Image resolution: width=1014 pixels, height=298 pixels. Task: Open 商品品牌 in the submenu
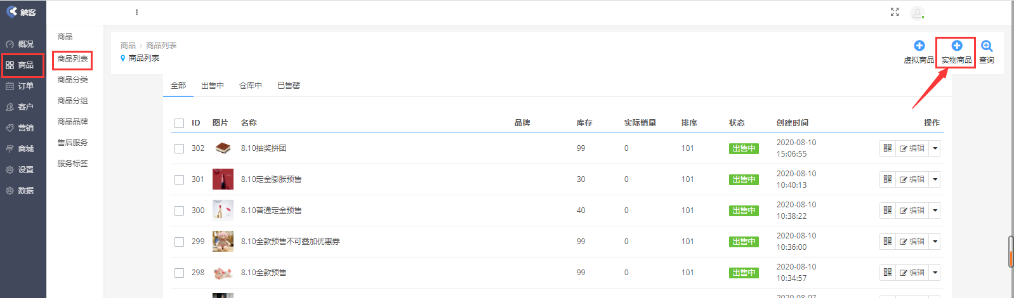coord(72,121)
